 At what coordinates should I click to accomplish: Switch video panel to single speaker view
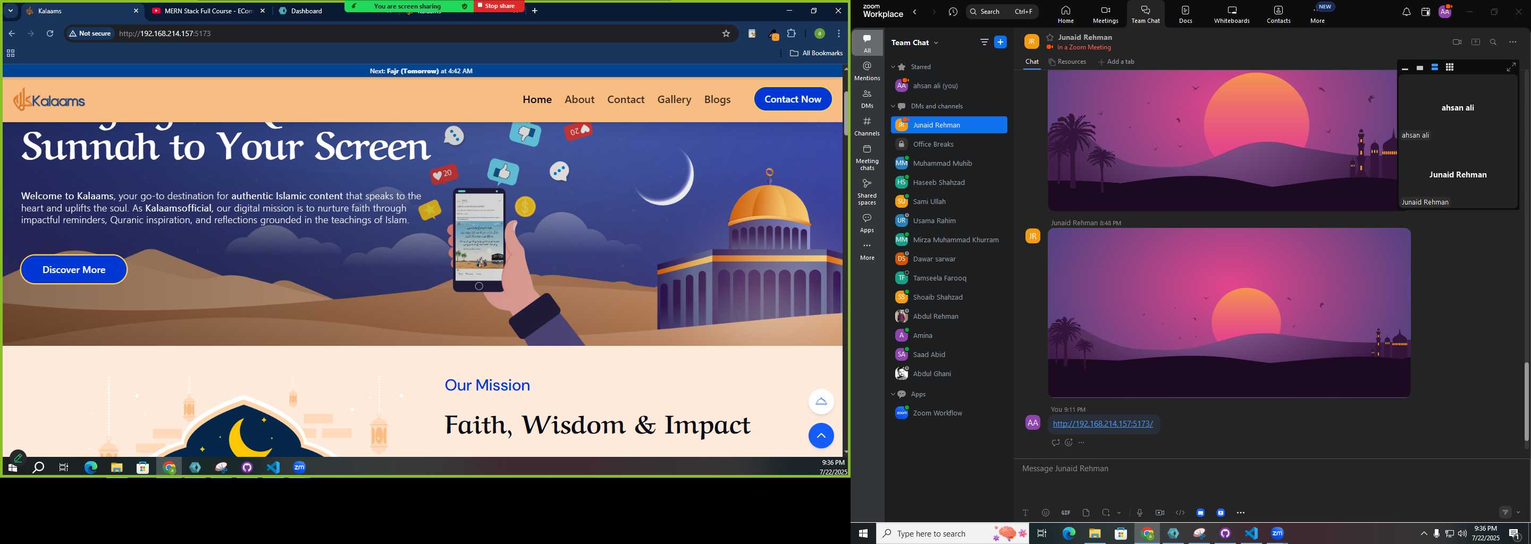(x=1420, y=67)
